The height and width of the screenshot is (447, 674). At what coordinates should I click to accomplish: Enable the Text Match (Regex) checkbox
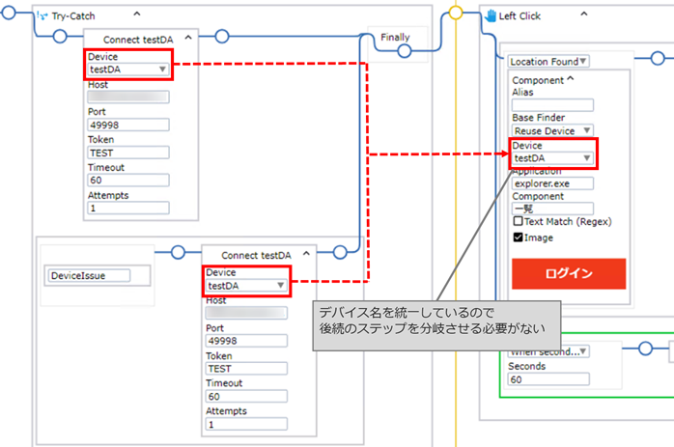click(x=518, y=221)
